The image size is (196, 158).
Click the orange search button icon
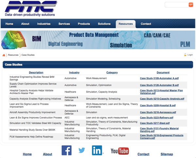191,5
